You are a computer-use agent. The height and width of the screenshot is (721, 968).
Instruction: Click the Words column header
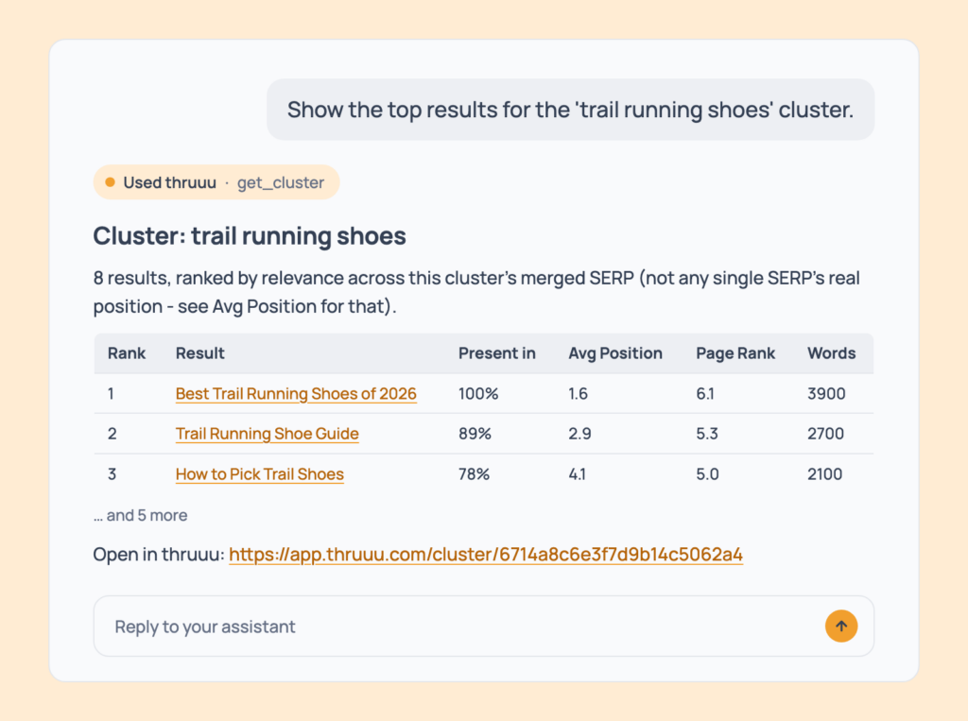pos(832,353)
